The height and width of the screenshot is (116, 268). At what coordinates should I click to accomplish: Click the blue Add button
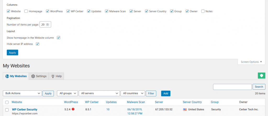click(x=166, y=93)
